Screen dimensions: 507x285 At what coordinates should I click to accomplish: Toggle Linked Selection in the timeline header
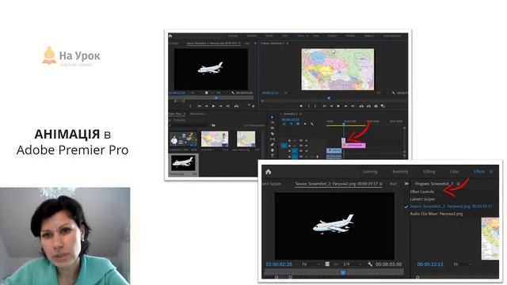[x=298, y=123]
